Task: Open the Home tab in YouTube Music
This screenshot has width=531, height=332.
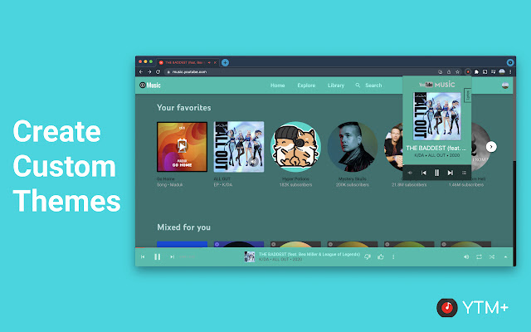Action: [x=277, y=85]
